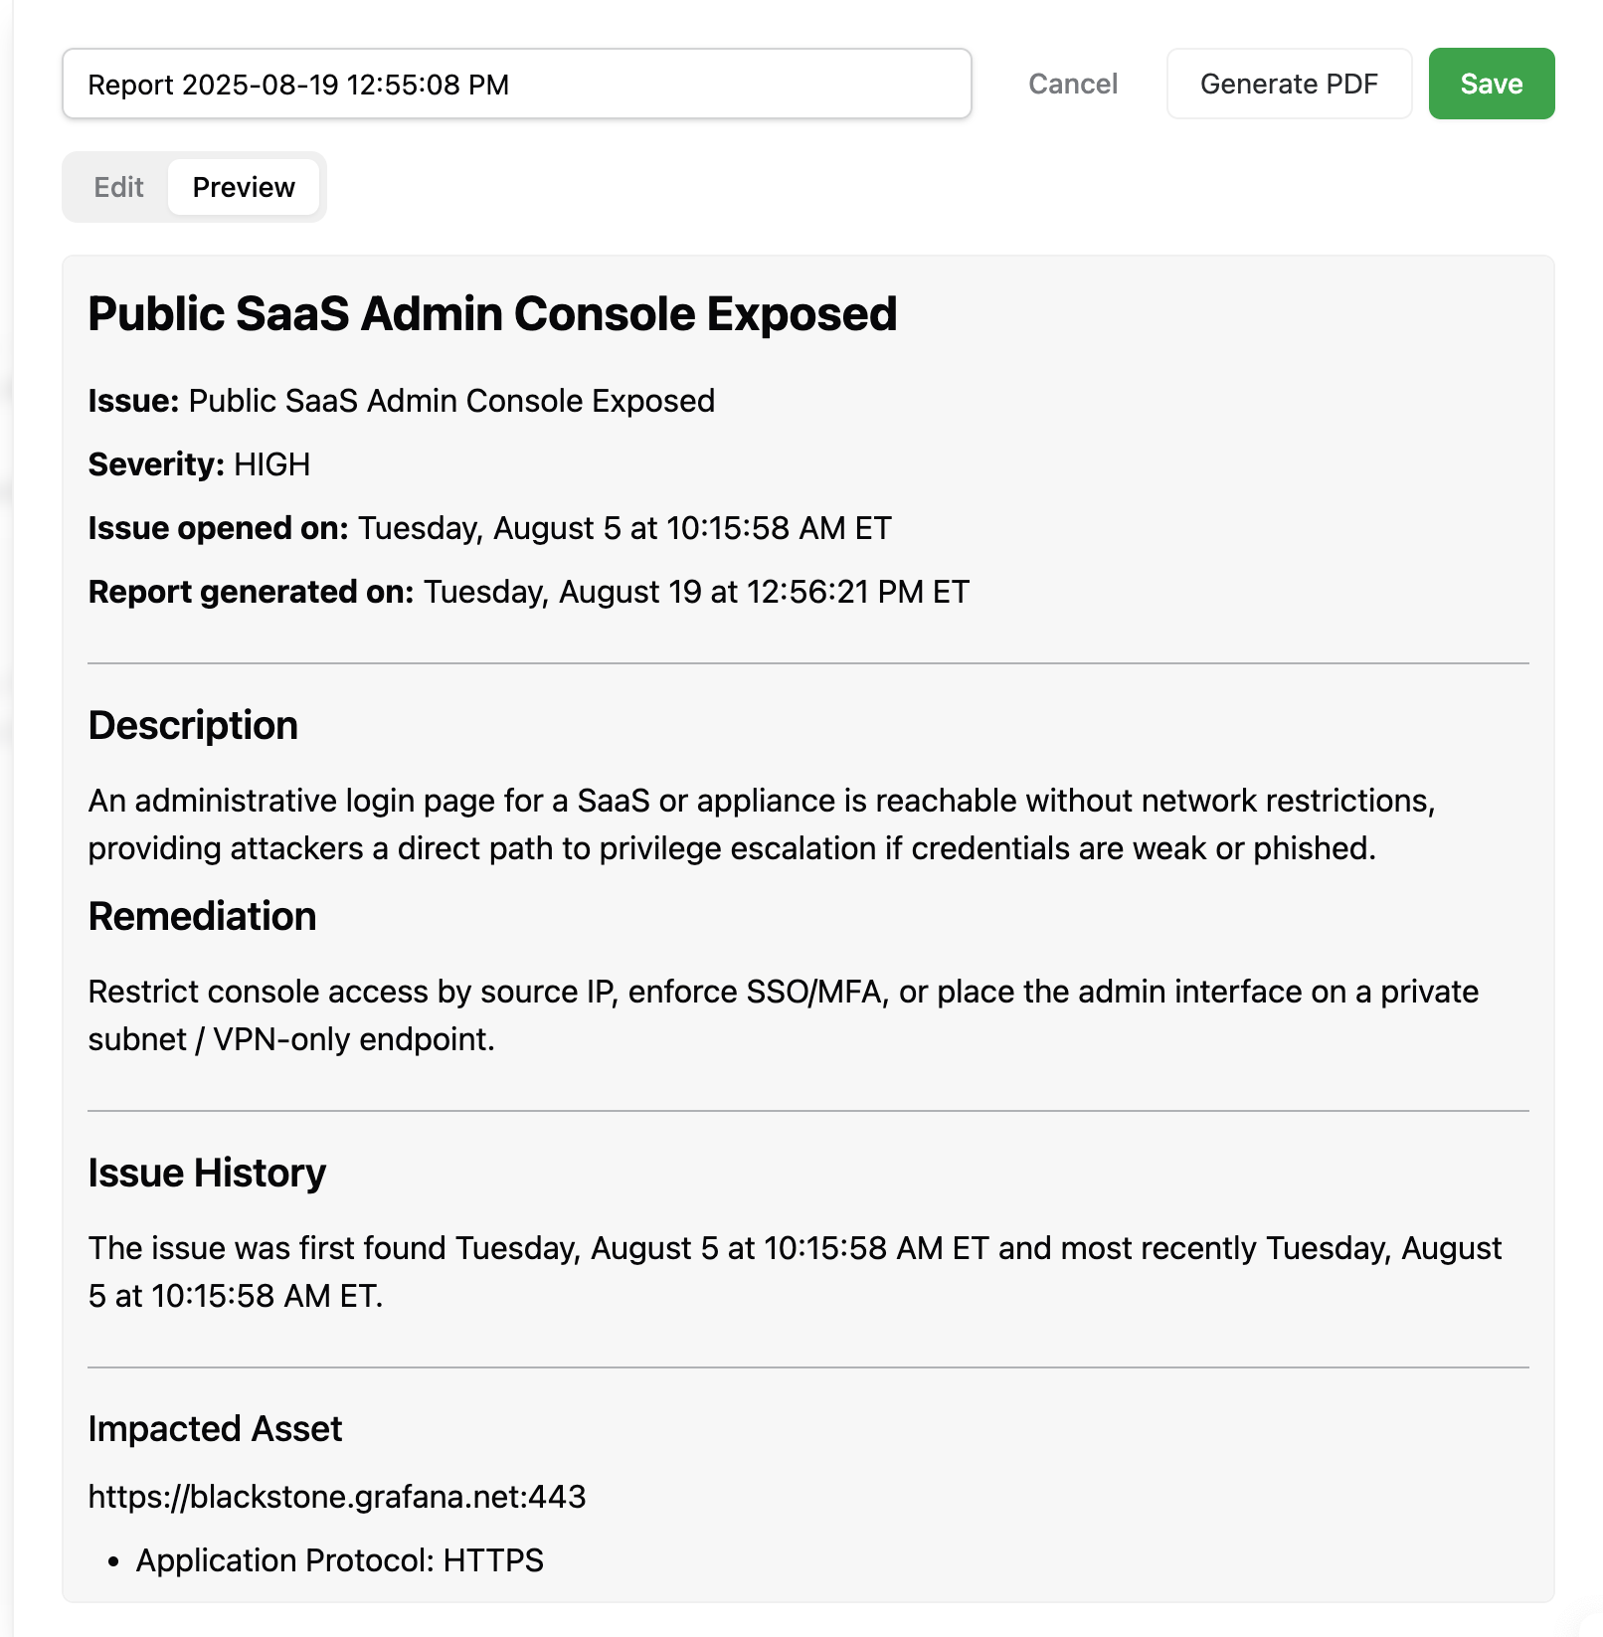
Task: Click the blackstone.grafana.net asset URL
Action: pos(337,1497)
